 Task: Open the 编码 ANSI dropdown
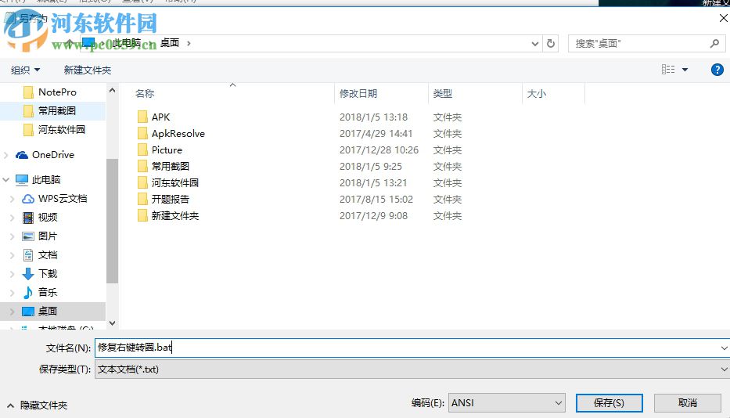point(506,403)
